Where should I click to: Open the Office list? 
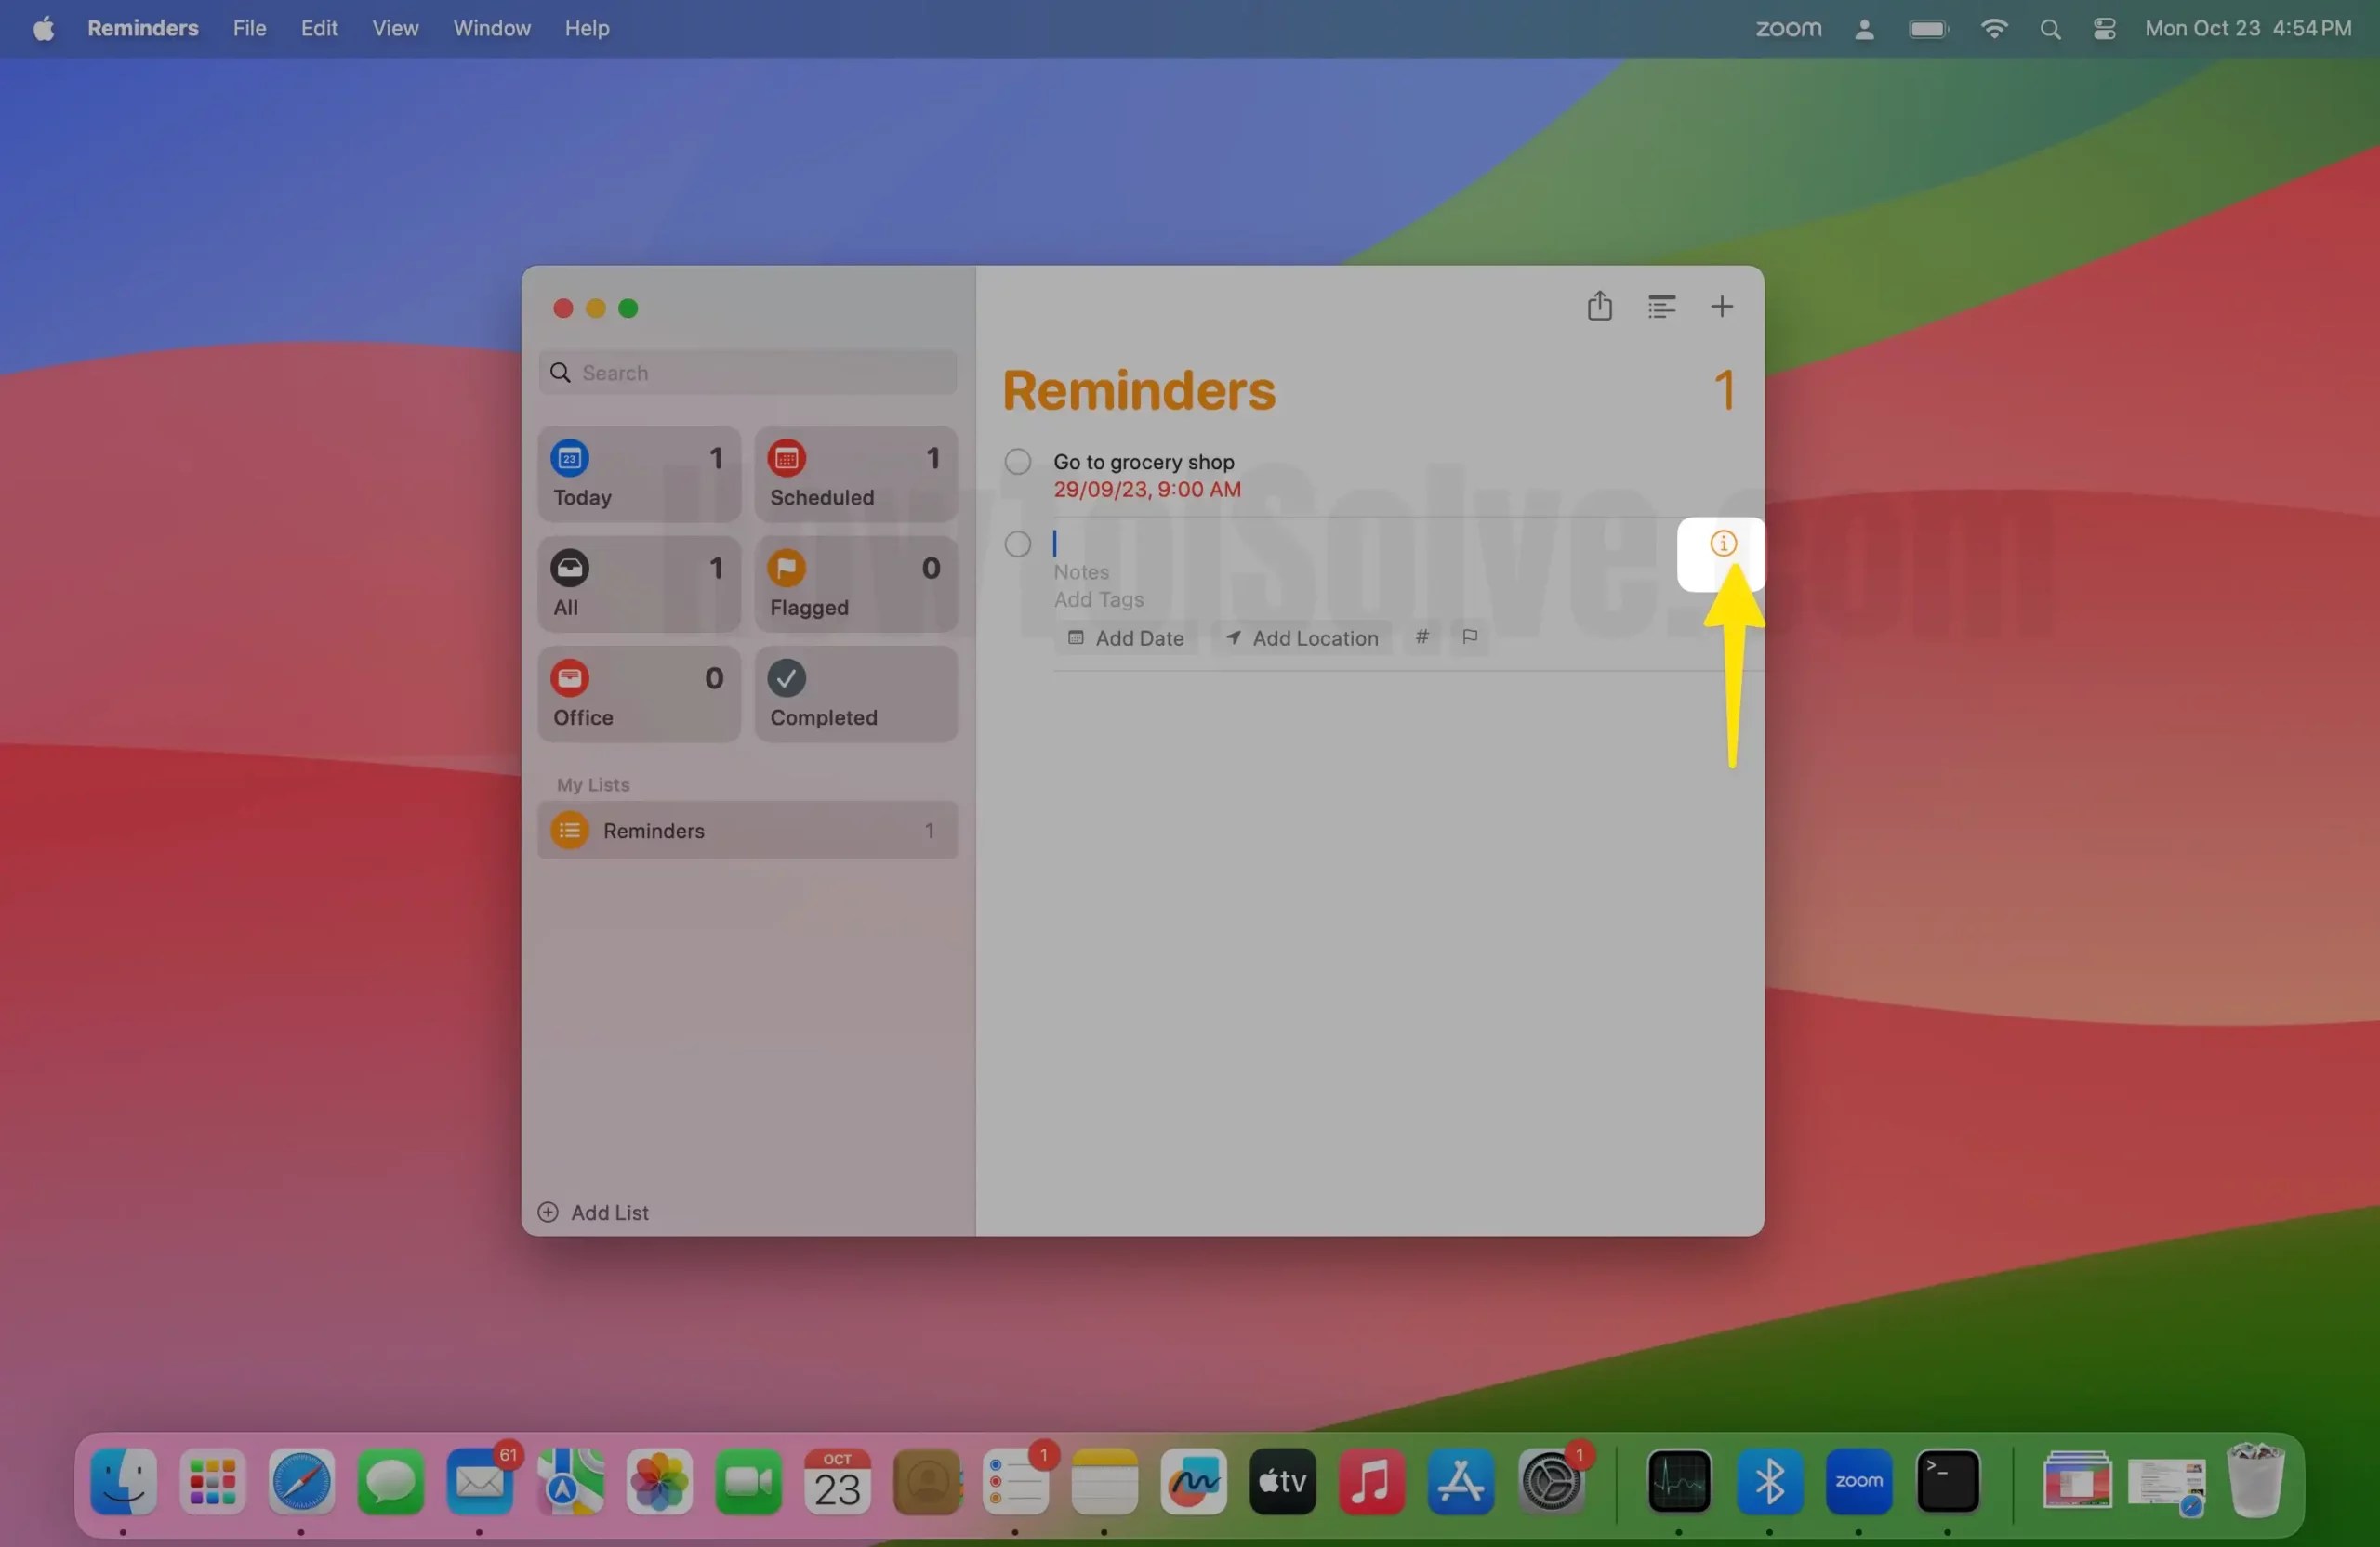(637, 693)
